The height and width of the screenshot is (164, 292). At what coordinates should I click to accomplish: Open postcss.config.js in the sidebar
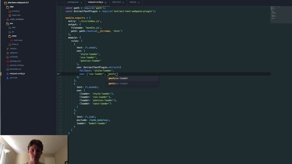[16, 65]
